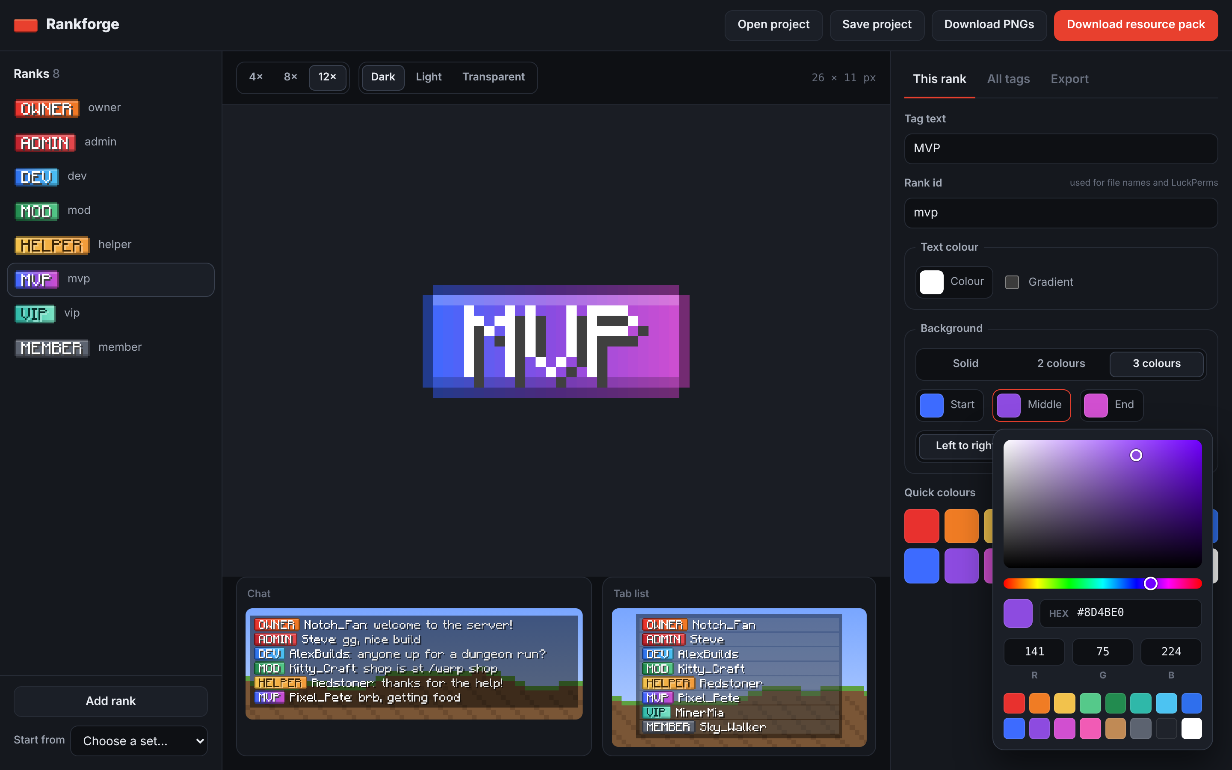Open the Choose a set dropdown

point(139,741)
